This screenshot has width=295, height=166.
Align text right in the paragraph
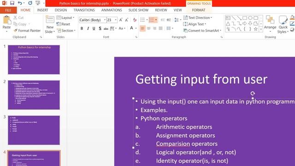(155, 29)
